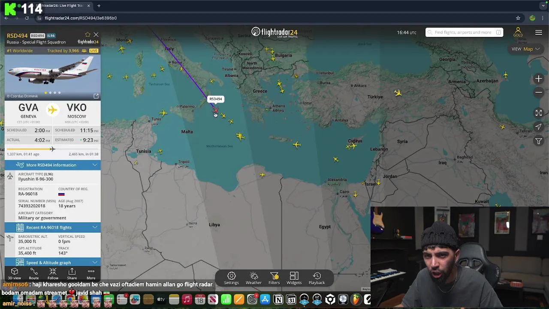Click the flightradar24 logo
The width and height of the screenshot is (549, 309).
(274, 33)
